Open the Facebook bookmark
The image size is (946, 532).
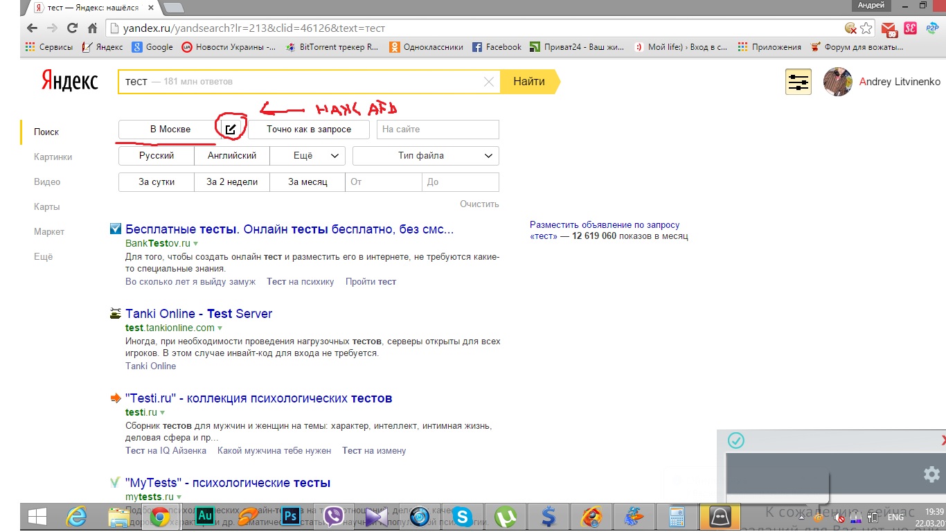497,47
